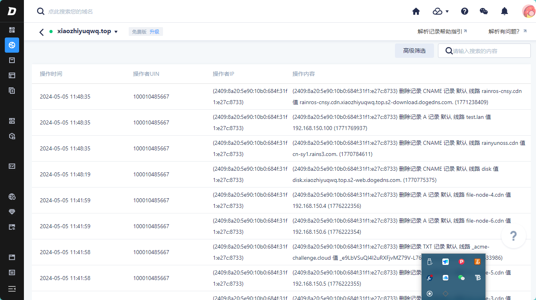Open the cloud dropdown in the top bar
The image size is (536, 300).
click(x=441, y=11)
